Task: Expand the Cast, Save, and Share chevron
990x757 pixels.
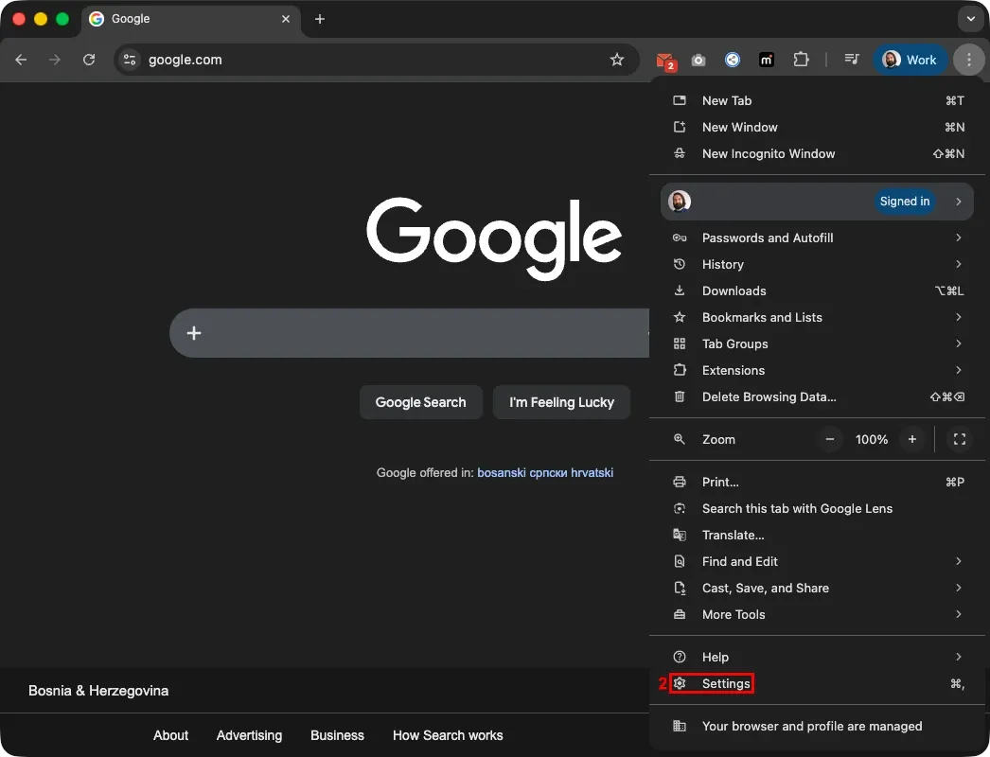Action: (959, 589)
